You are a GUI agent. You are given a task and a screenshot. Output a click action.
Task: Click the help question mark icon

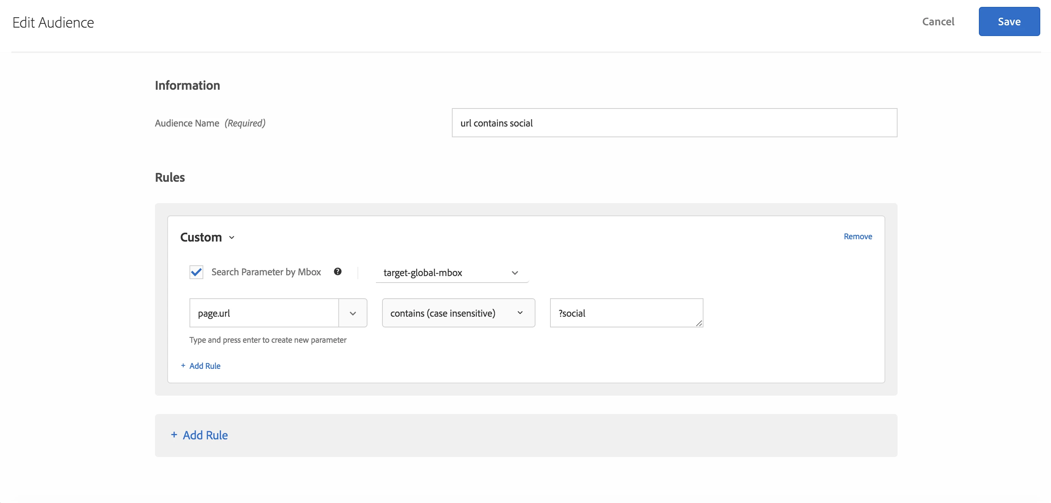pyautogui.click(x=338, y=272)
